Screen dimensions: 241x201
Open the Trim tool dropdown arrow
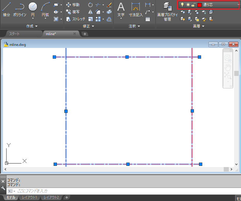point(103,5)
